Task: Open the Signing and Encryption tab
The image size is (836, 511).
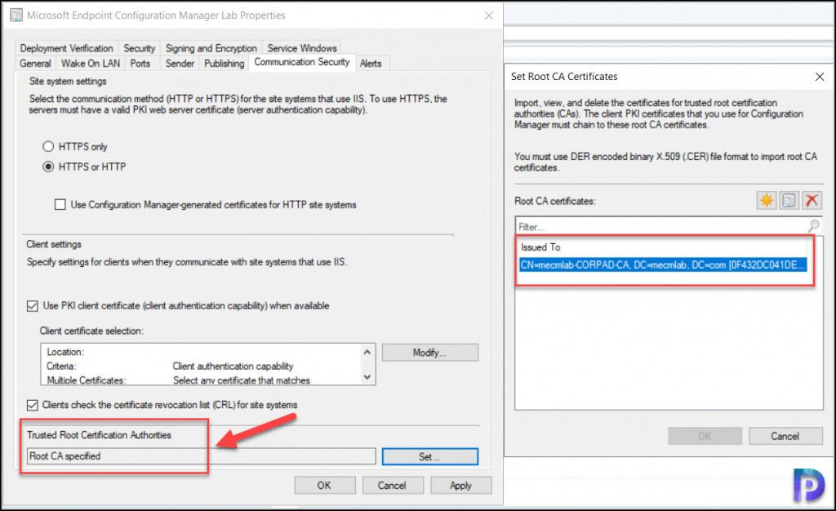Action: [211, 48]
